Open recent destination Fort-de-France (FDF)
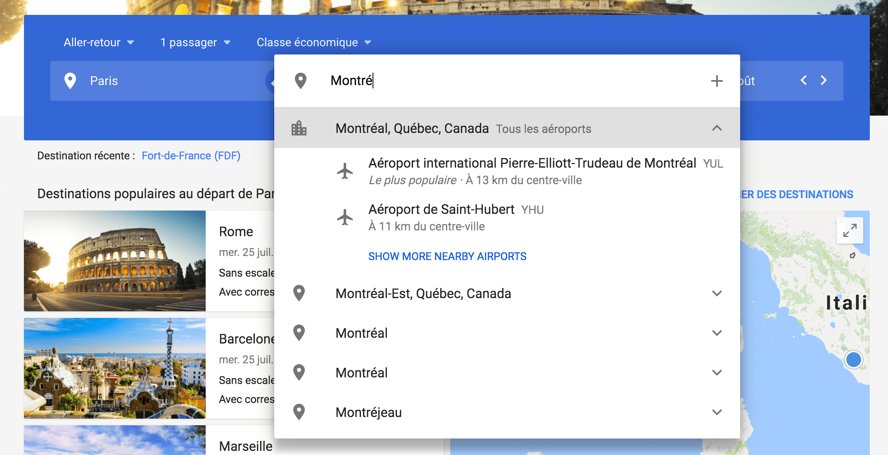888x455 pixels. click(191, 156)
